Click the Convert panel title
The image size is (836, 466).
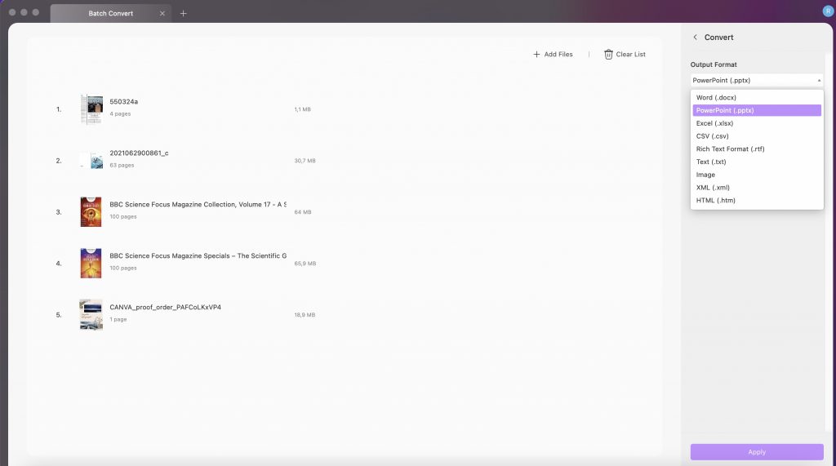[x=718, y=38]
